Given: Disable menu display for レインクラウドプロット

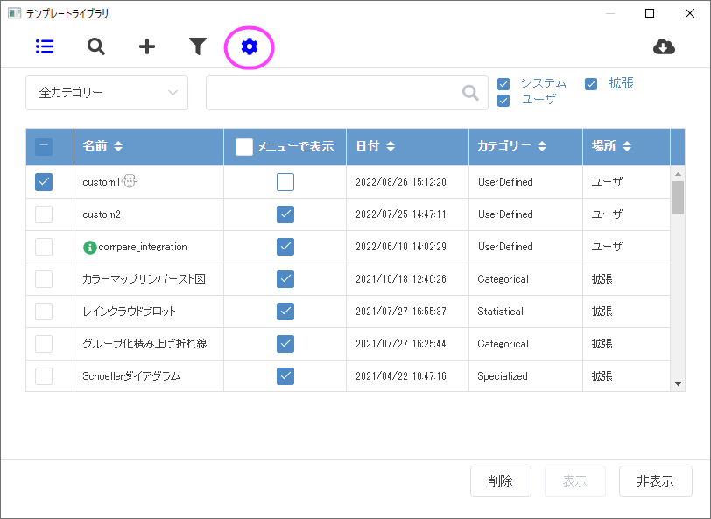Looking at the screenshot, I should [x=285, y=312].
